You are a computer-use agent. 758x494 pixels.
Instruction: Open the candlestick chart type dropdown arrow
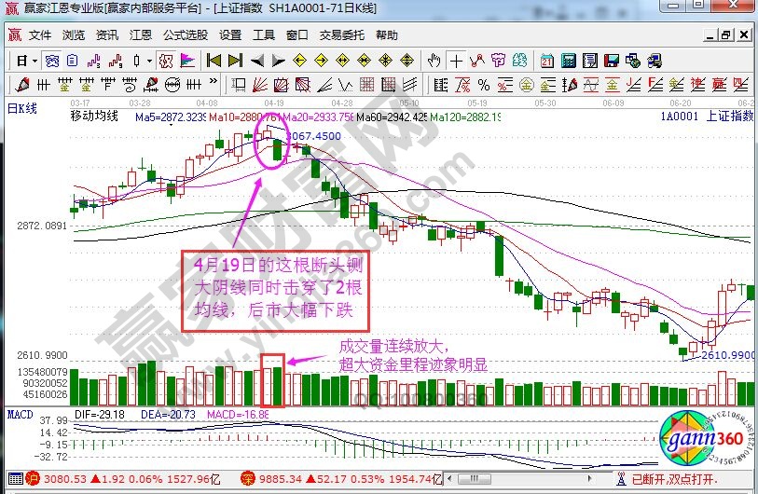point(149,61)
